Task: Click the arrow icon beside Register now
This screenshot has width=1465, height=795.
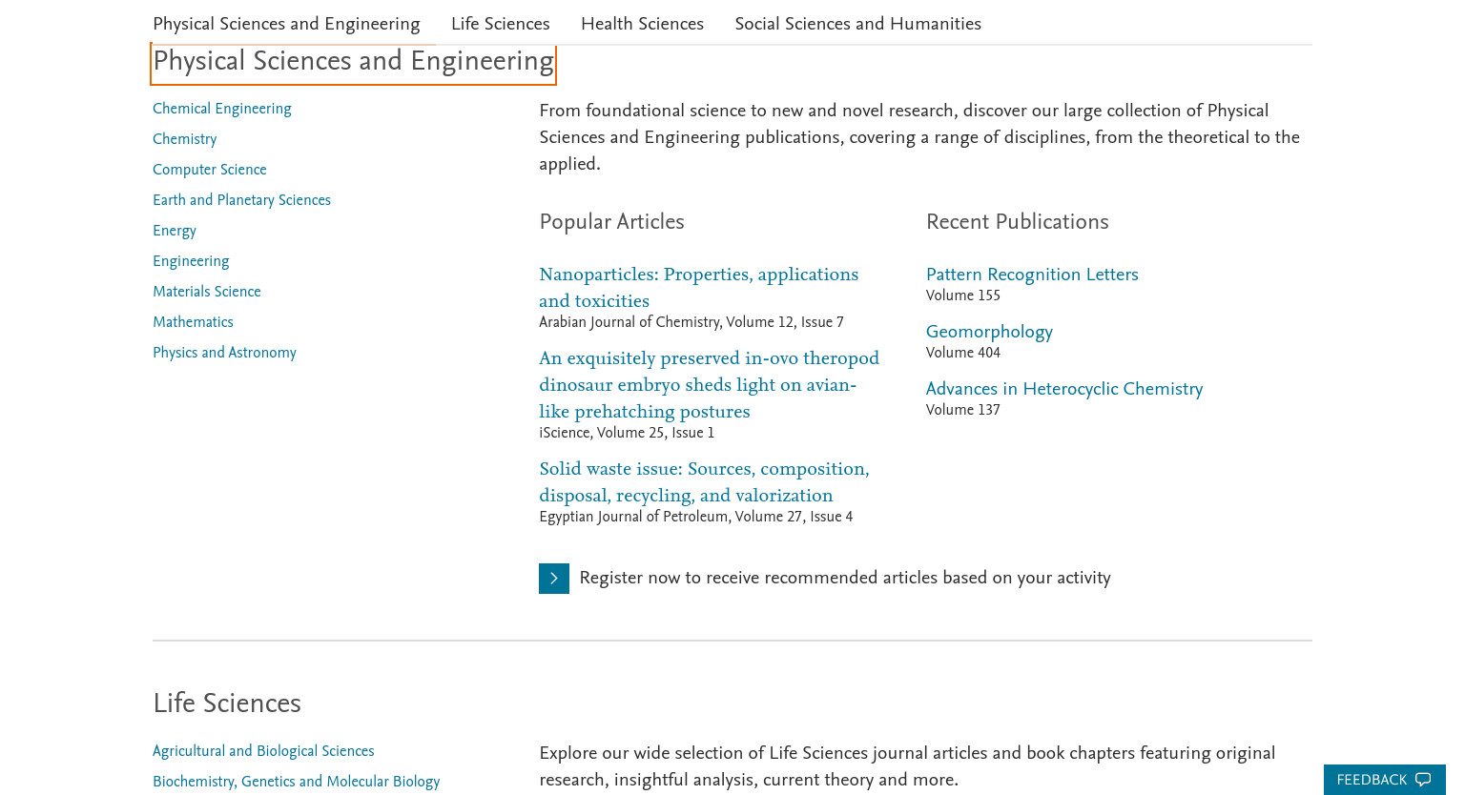Action: point(554,579)
